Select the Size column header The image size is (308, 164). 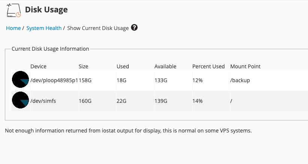[83, 66]
